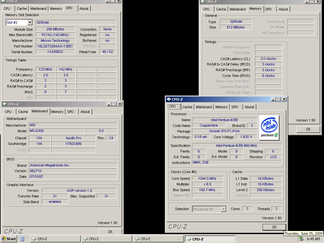Click the CPU-Z title icon of the front CPU window
Screen dimensions: 324x243
pos(169,99)
